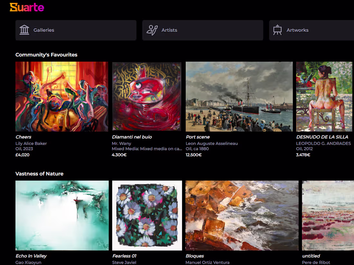
Task: Click the Echo In Valley painting image
Action: pyautogui.click(x=62, y=215)
